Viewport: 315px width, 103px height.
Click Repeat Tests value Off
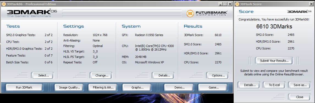pos(95,62)
